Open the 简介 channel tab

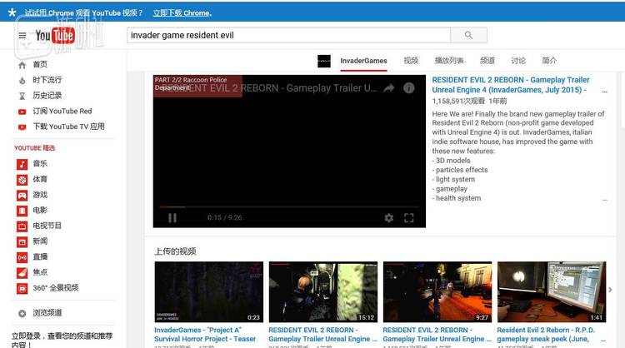point(549,61)
